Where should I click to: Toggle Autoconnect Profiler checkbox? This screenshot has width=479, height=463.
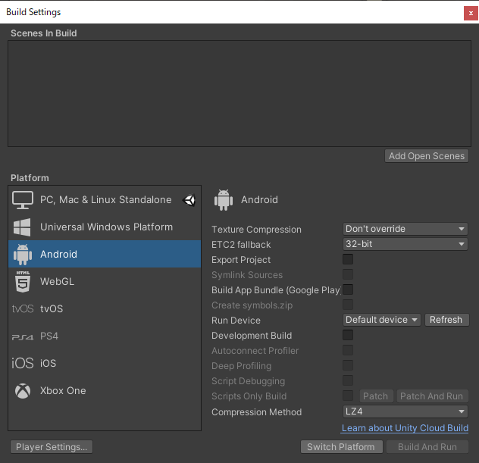(348, 350)
